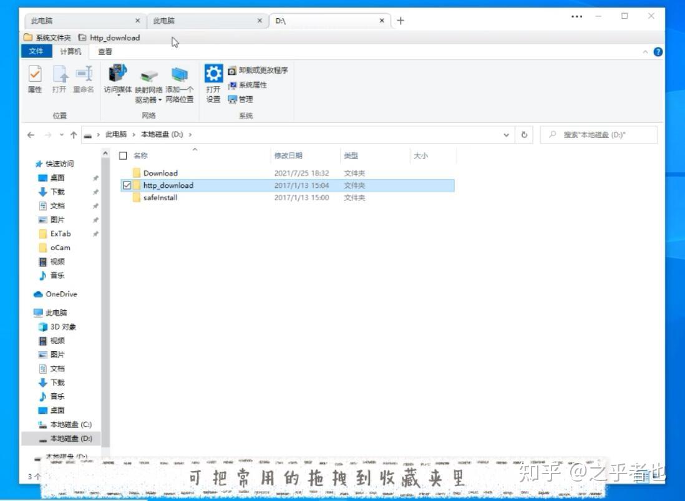Open the address bar history dropdown

pyautogui.click(x=506, y=134)
